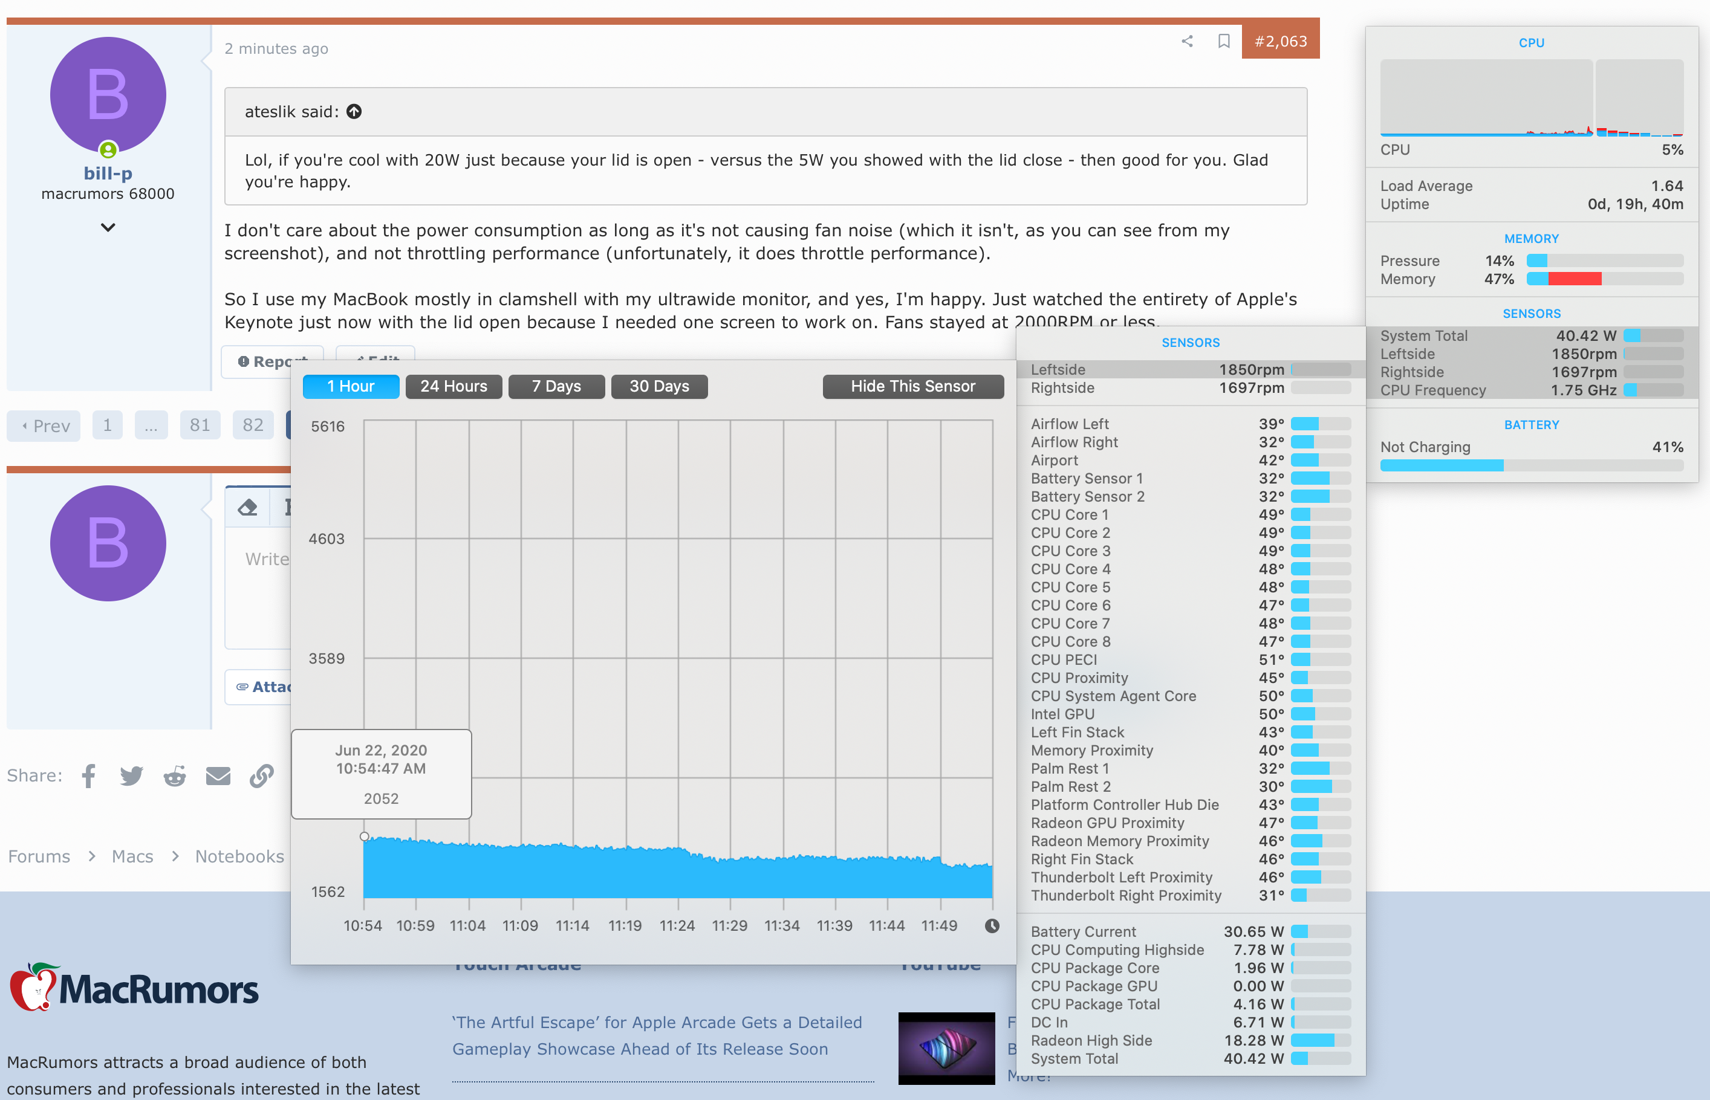This screenshot has height=1100, width=1710.
Task: Share via the Twitter icon
Action: pos(131,775)
